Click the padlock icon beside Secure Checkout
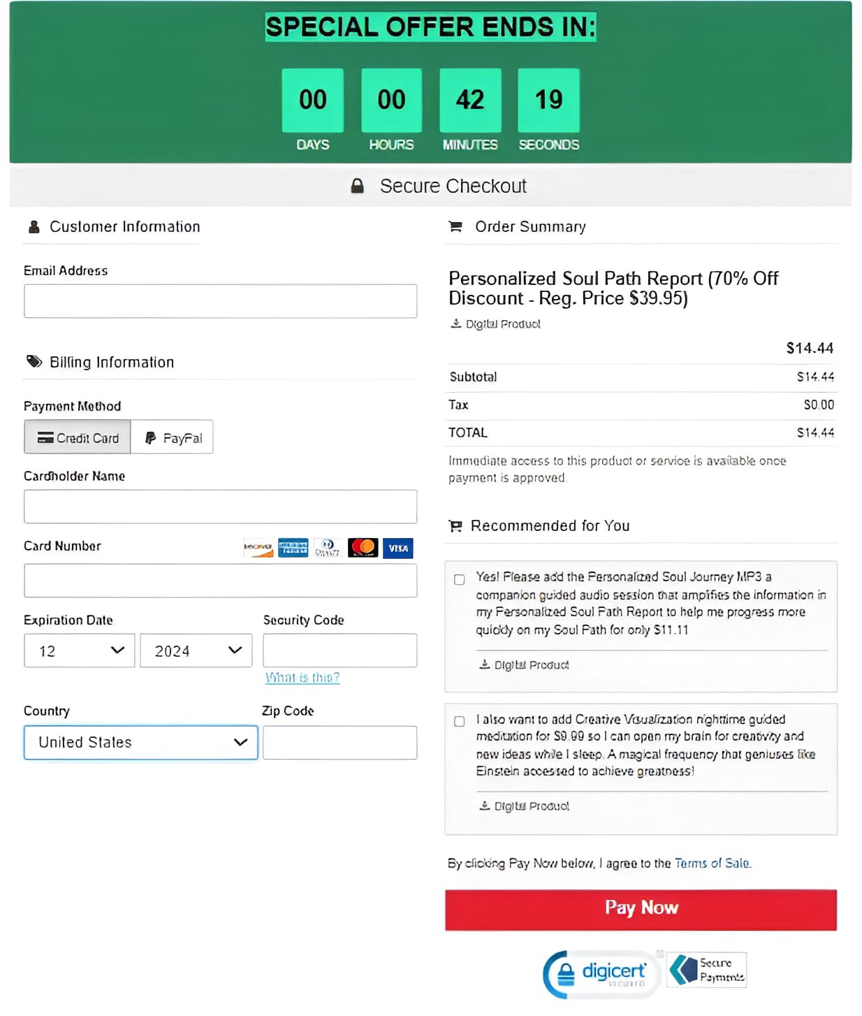This screenshot has width=862, height=1016. (x=357, y=186)
